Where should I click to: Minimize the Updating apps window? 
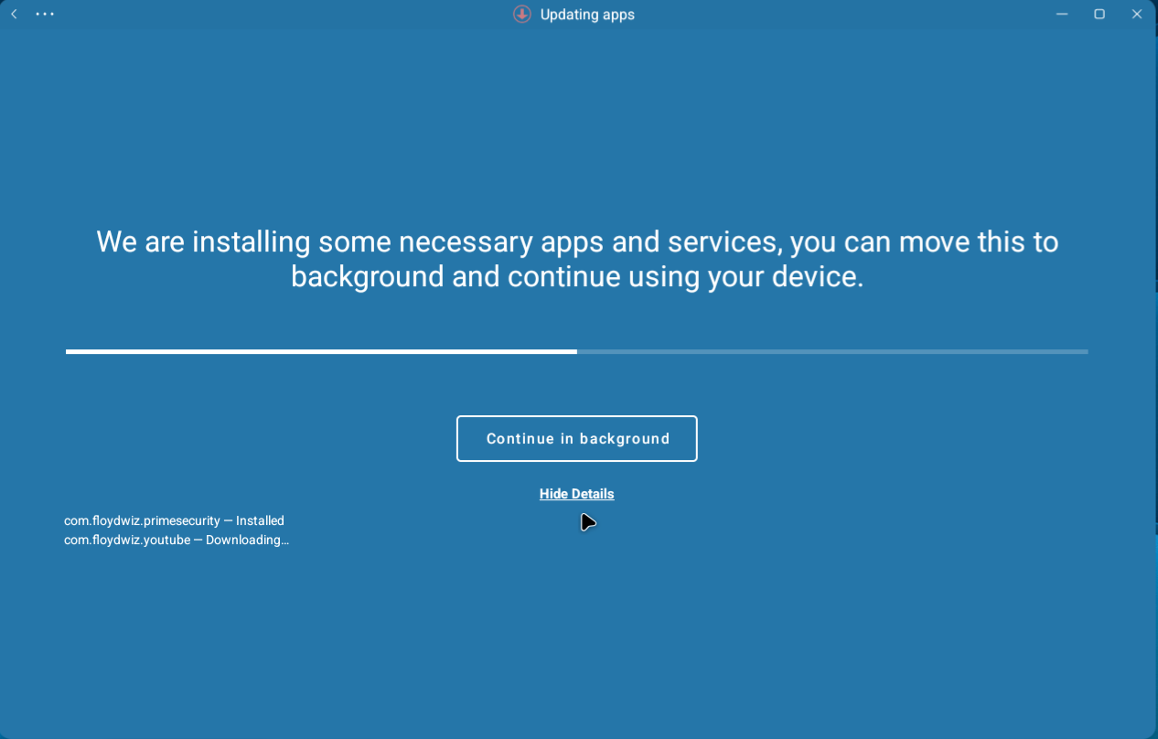pos(1062,15)
